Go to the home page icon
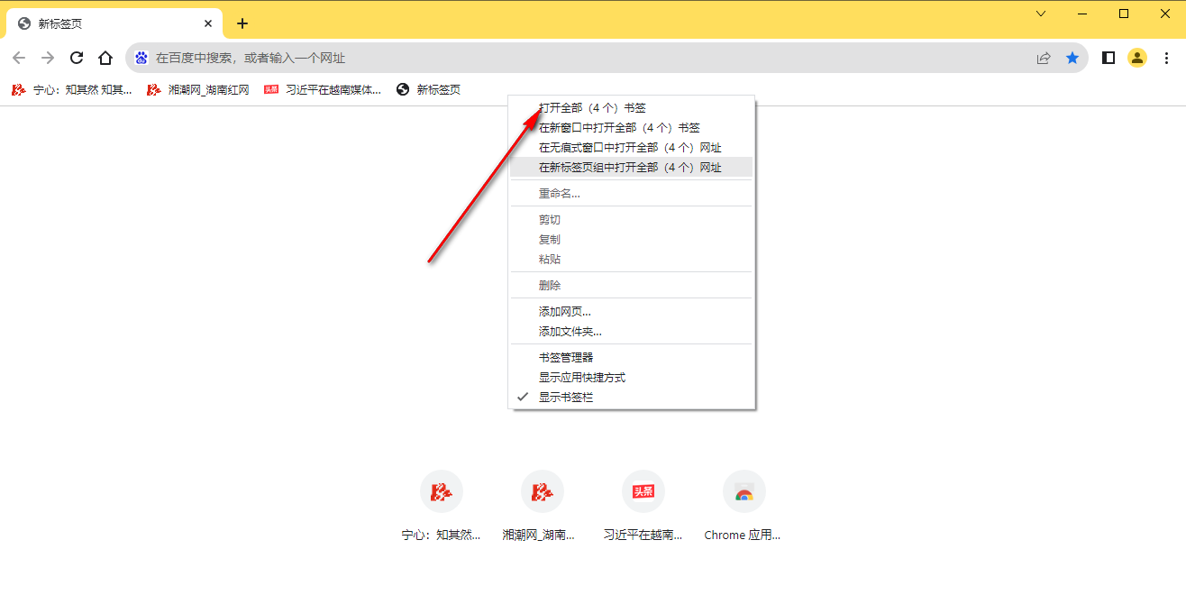This screenshot has width=1186, height=595. [x=105, y=58]
